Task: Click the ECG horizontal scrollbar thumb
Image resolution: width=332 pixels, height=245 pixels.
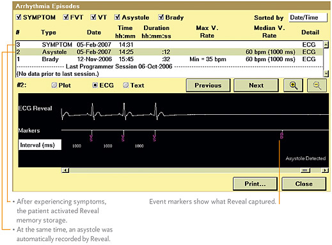Action: 305,170
